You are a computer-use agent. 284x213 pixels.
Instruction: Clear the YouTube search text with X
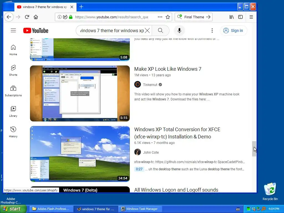148,31
